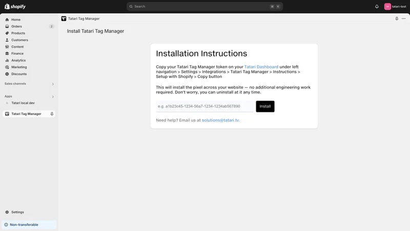This screenshot has height=231, width=410.
Task: Click the Non-transferable banner
Action: point(29,225)
